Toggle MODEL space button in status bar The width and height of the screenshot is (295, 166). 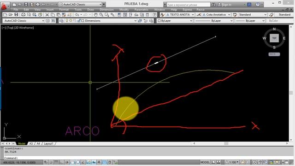coord(205,162)
